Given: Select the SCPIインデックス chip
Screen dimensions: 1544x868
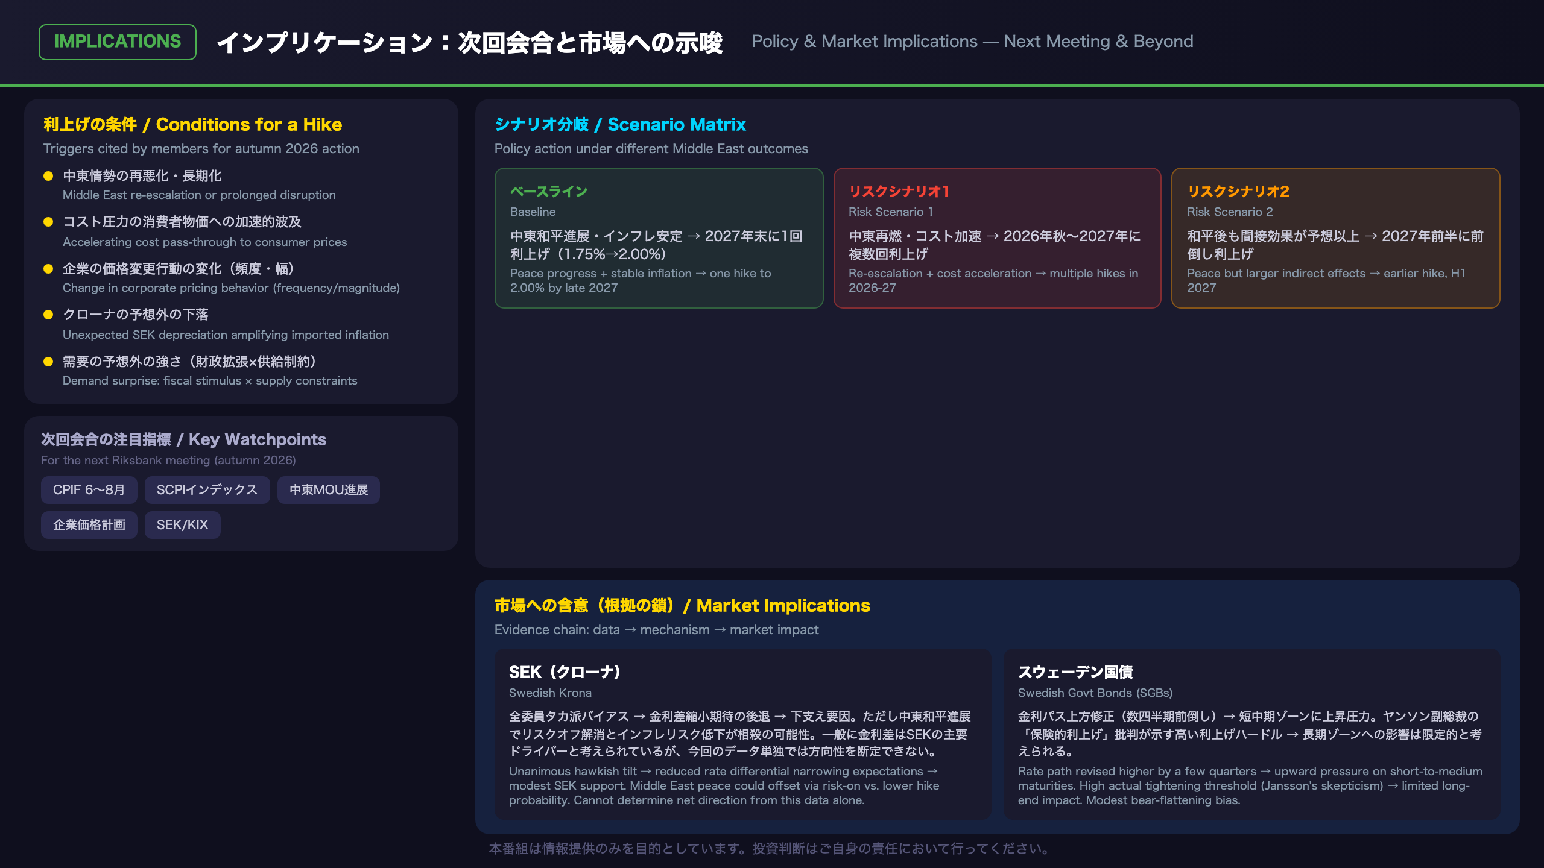Looking at the screenshot, I should pos(207,490).
